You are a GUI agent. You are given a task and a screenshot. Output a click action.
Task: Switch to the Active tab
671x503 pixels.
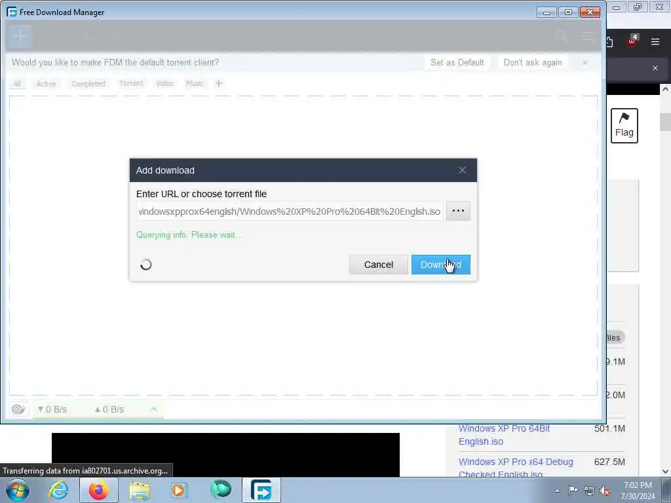click(46, 83)
